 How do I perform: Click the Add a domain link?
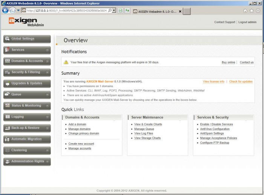pyautogui.click(x=77, y=124)
